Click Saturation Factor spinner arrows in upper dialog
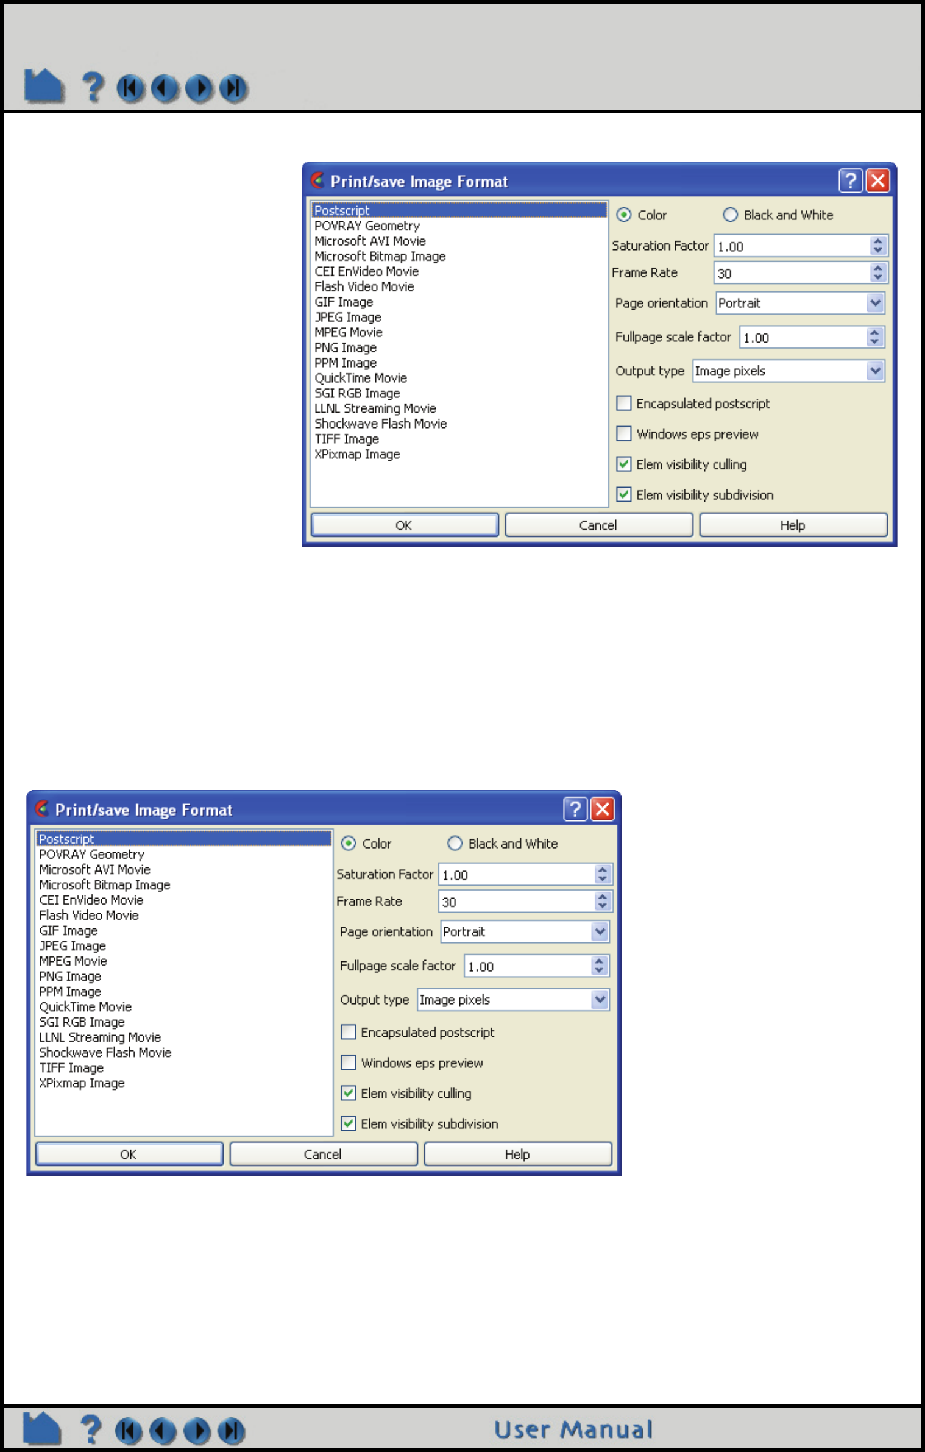 [x=877, y=246]
